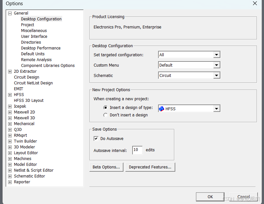The image size is (264, 204).
Task: Expand the Model Editor node
Action: coord(10,165)
